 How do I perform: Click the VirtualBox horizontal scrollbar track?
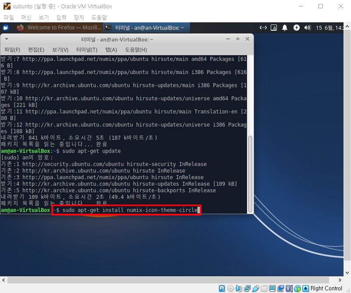168,280
